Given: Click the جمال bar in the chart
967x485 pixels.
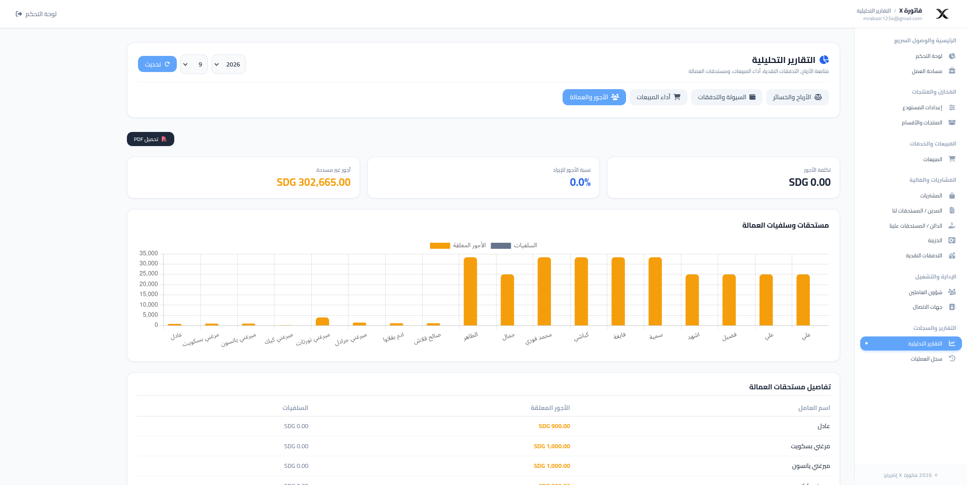Looking at the screenshot, I should 507,300.
